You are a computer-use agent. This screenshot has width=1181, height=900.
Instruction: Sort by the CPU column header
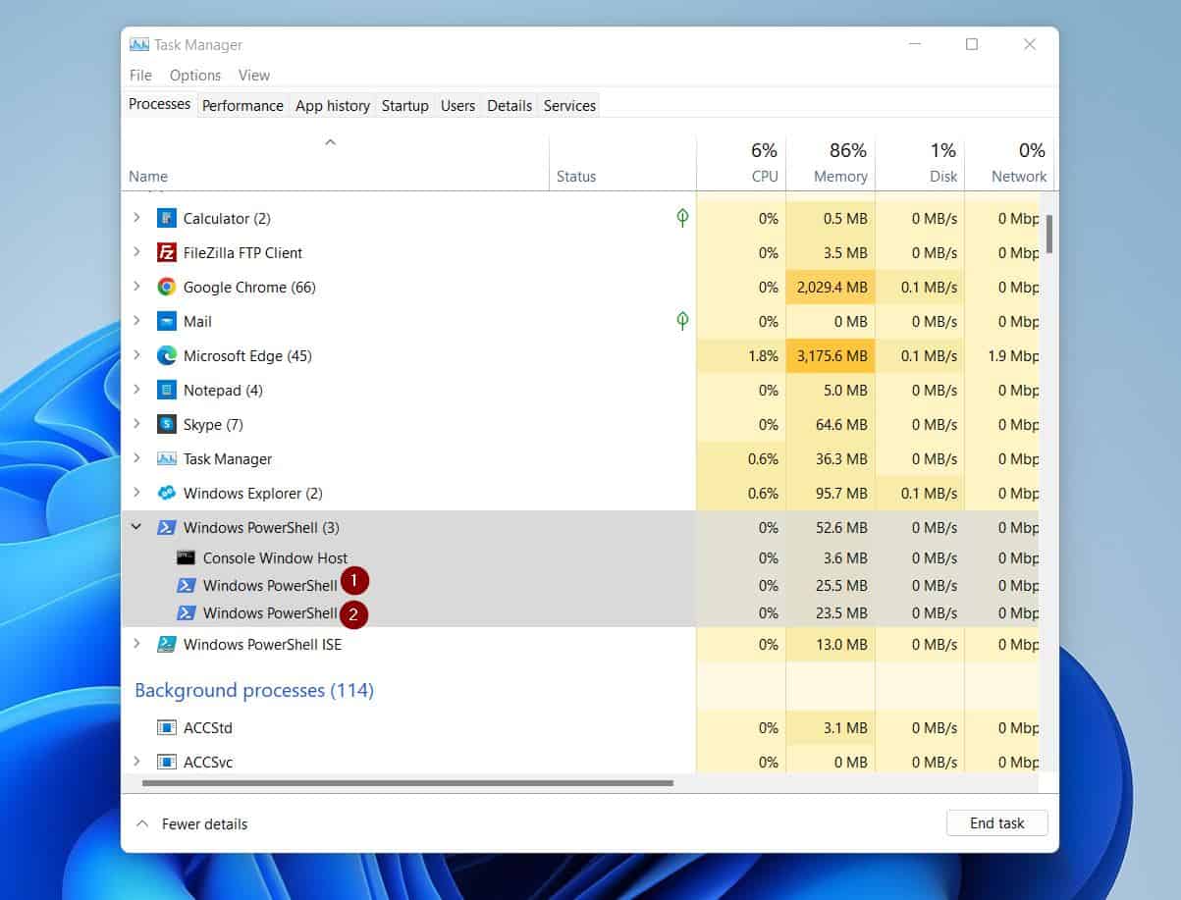point(741,164)
